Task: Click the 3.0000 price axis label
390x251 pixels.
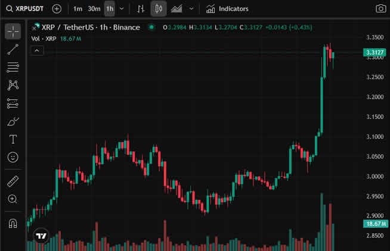Action: pyautogui.click(x=375, y=176)
